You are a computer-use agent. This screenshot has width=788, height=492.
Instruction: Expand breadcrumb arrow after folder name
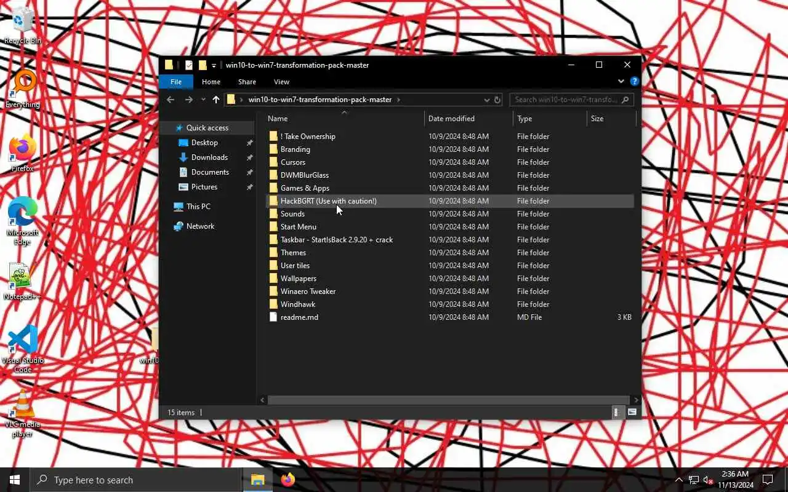tap(398, 100)
